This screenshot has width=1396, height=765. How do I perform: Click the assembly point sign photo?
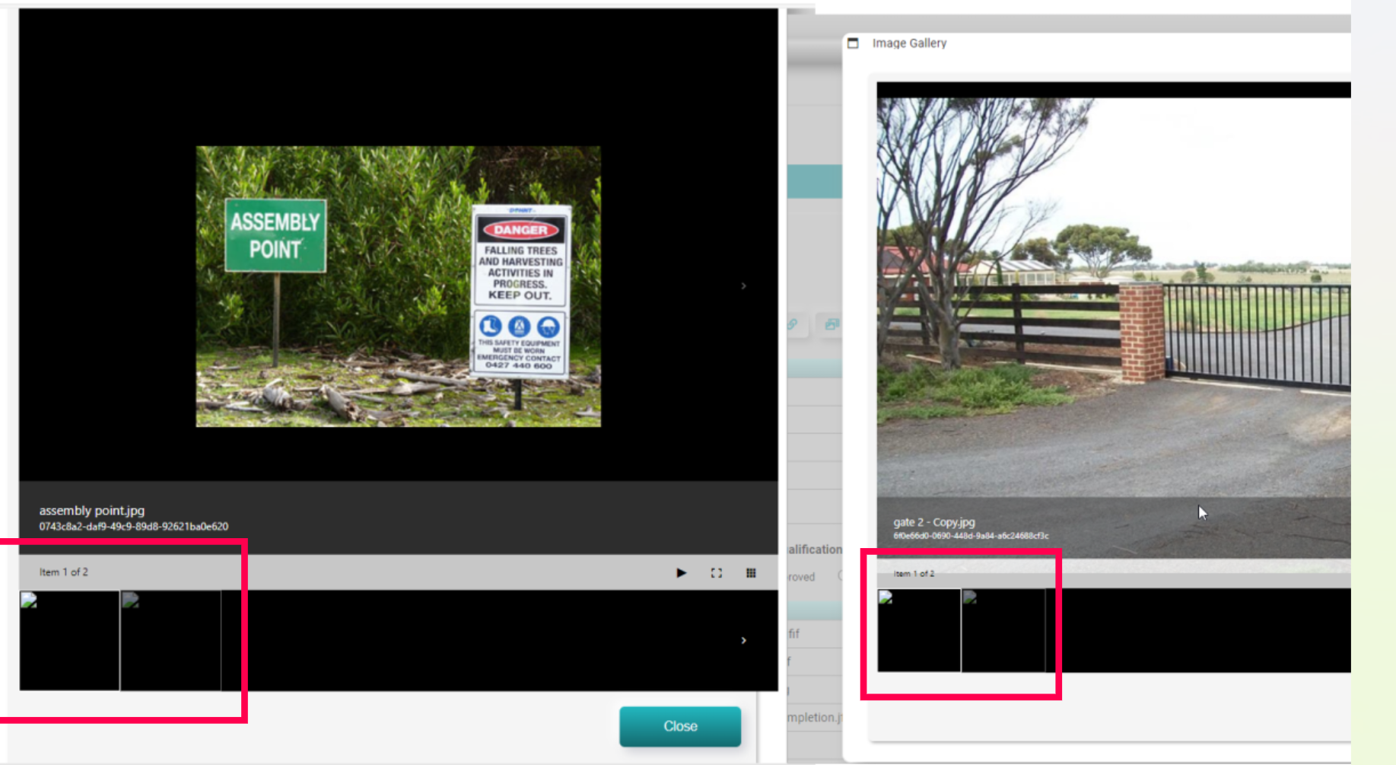(x=398, y=286)
